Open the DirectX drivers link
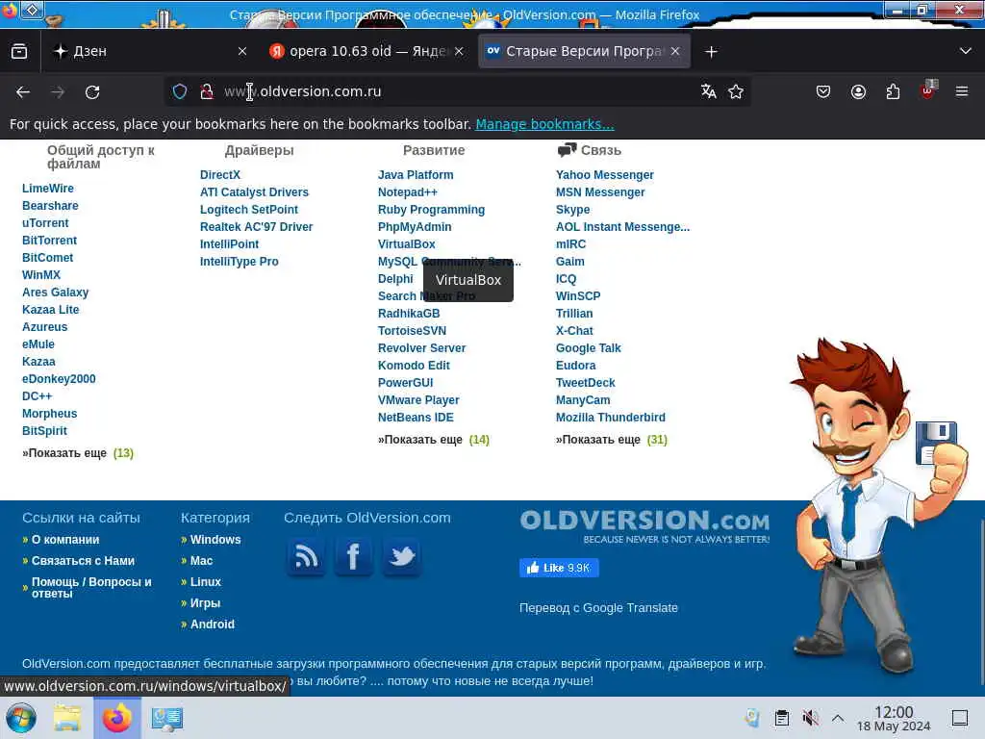Viewport: 985px width, 739px height. (220, 175)
